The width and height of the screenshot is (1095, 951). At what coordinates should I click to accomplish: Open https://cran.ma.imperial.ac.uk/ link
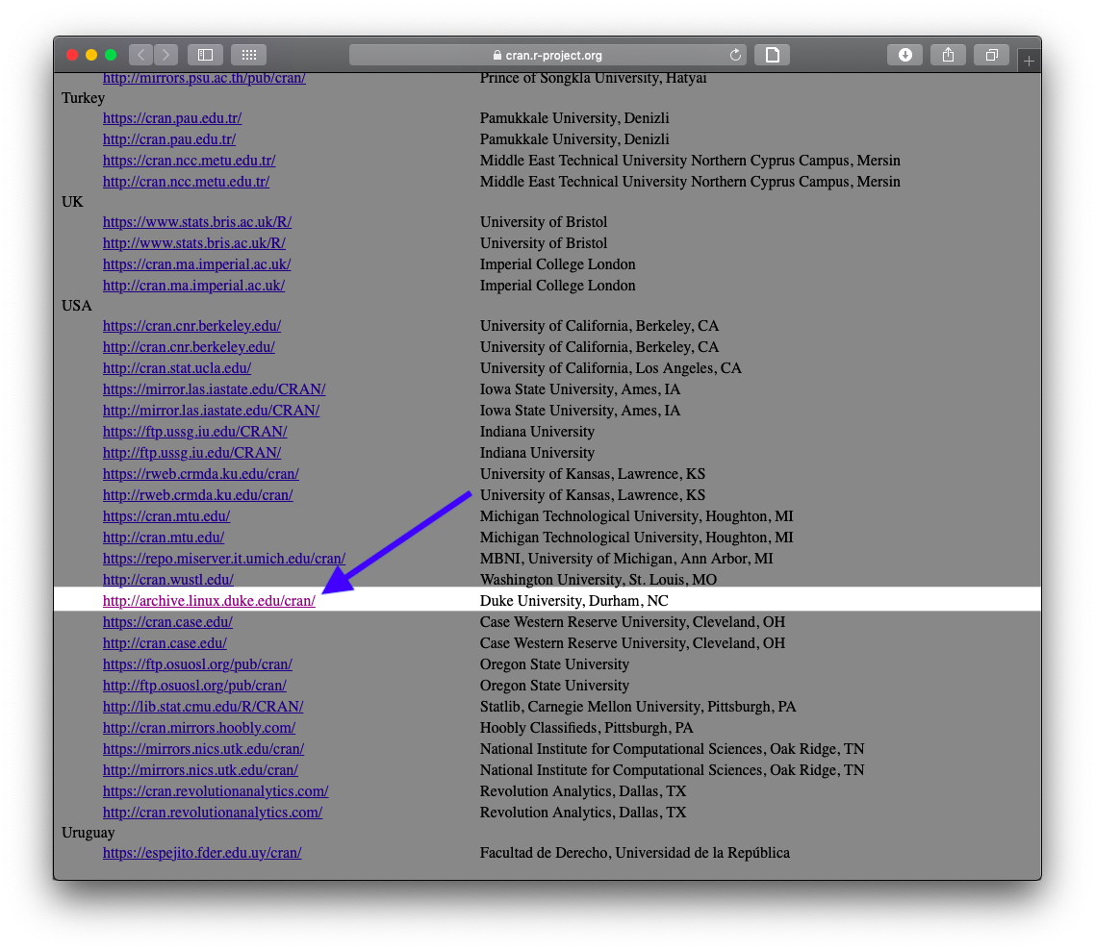coord(197,264)
